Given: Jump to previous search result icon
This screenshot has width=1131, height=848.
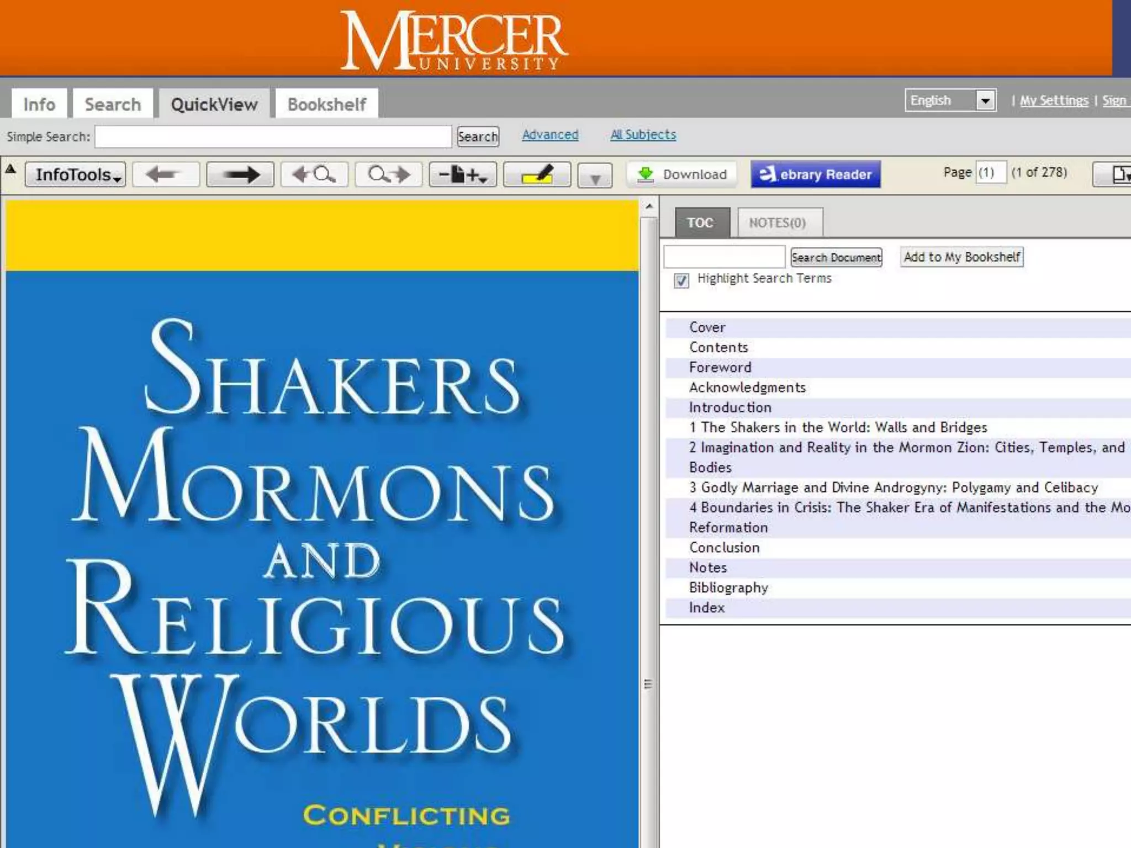Looking at the screenshot, I should [314, 175].
